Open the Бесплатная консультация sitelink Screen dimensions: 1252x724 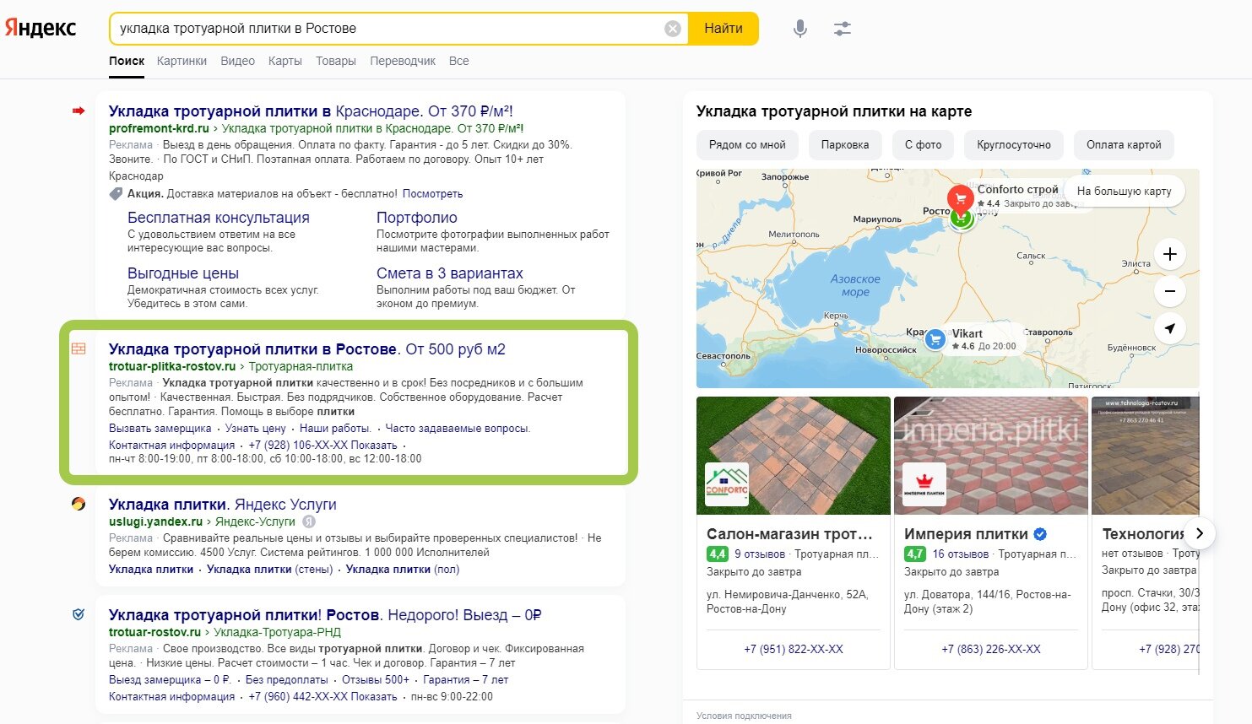point(219,218)
